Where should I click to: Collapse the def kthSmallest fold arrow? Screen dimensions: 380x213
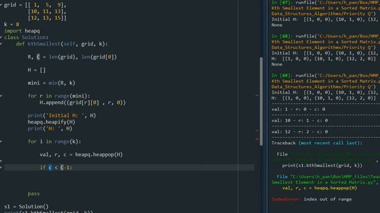click(x=1, y=44)
